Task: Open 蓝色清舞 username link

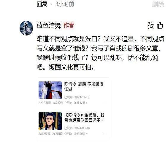Action: tap(49, 25)
